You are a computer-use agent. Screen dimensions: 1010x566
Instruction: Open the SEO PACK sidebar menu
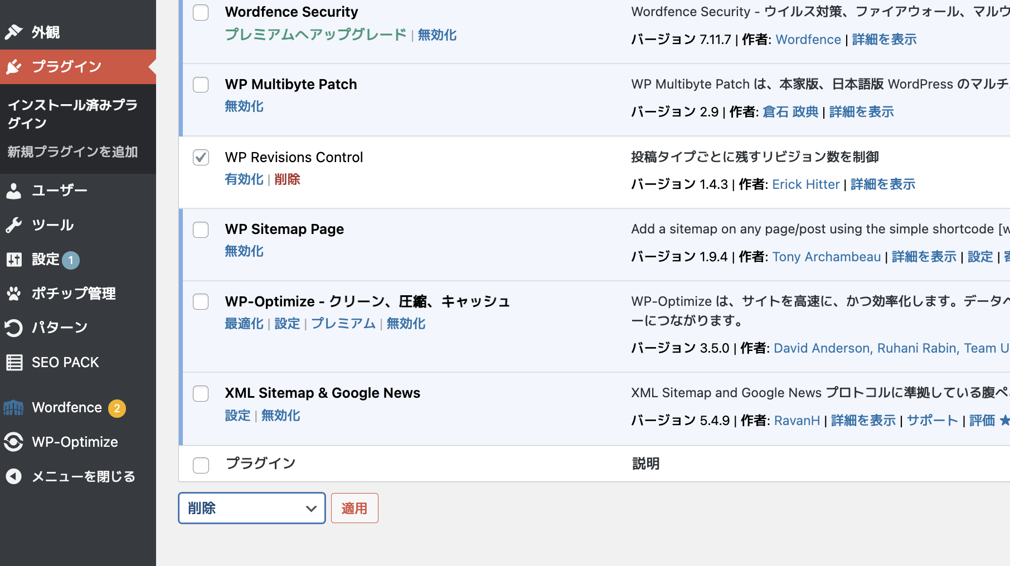[78, 363]
